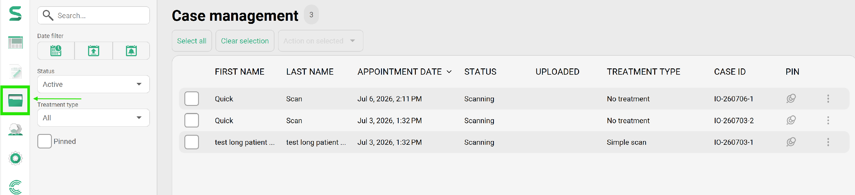The height and width of the screenshot is (195, 855).
Task: Filter by upload date calendar icon
Action: tap(93, 51)
